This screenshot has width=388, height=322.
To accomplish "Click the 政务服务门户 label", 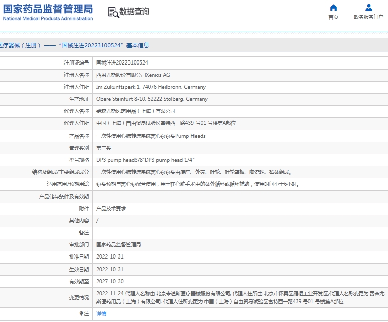I will point(369,17).
